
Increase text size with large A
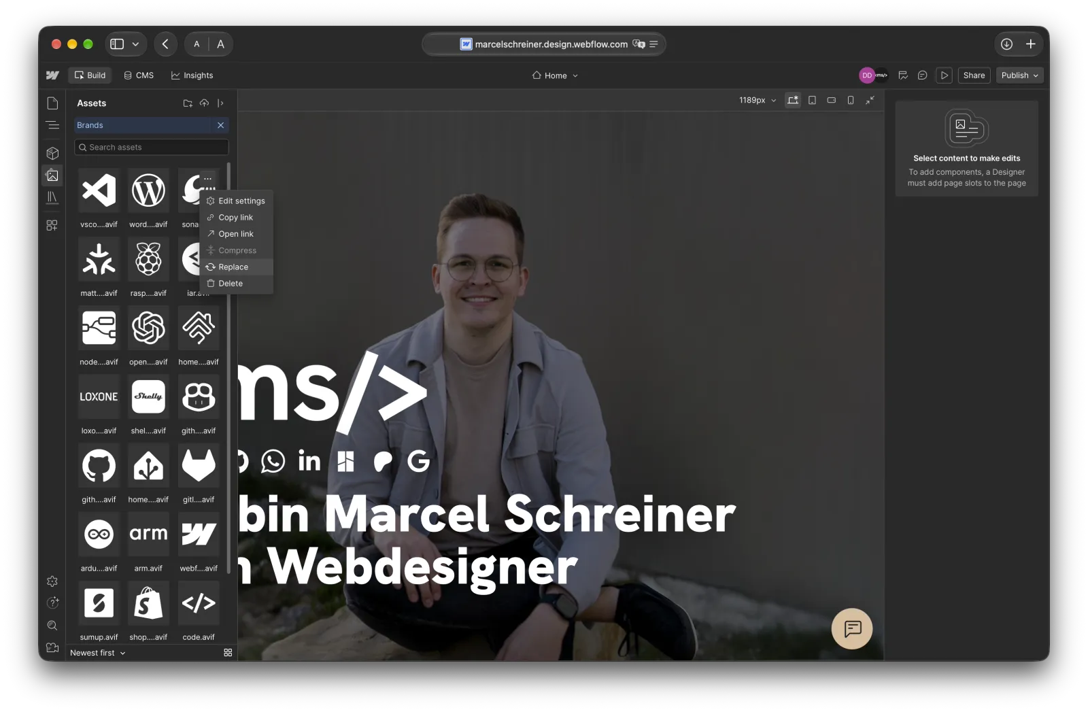click(220, 44)
